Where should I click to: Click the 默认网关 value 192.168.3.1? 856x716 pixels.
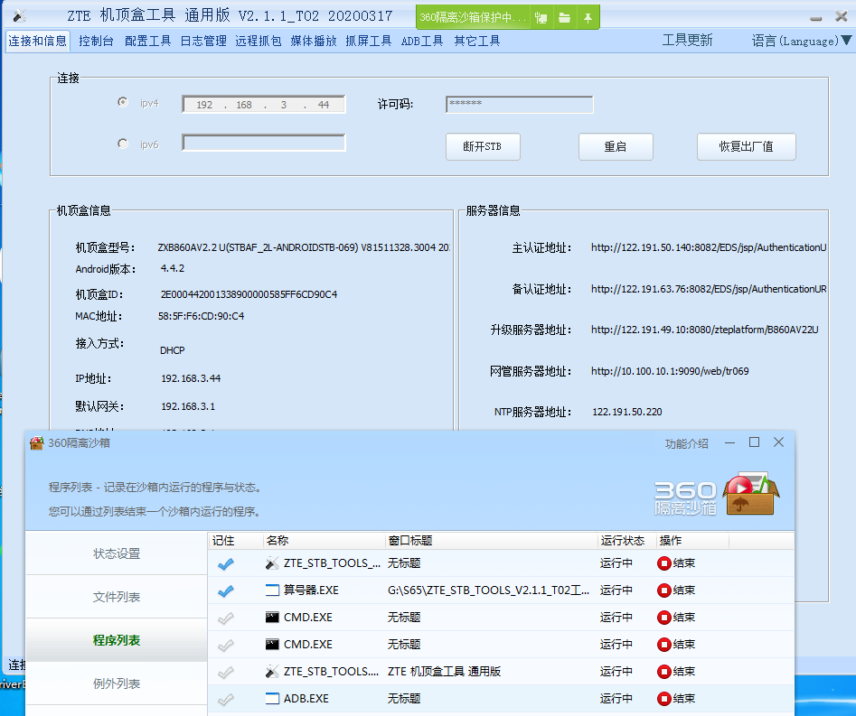point(188,407)
